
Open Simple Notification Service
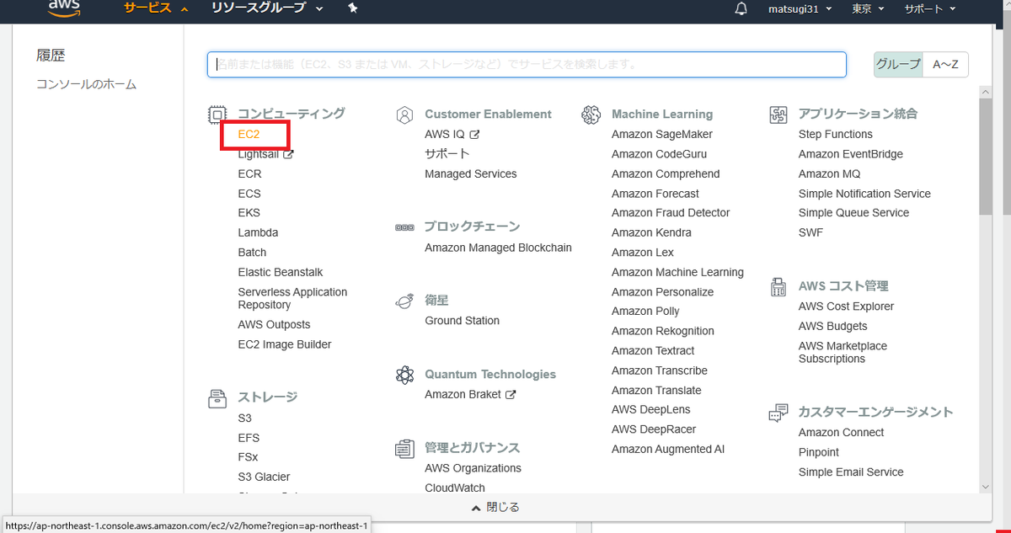pyautogui.click(x=864, y=194)
